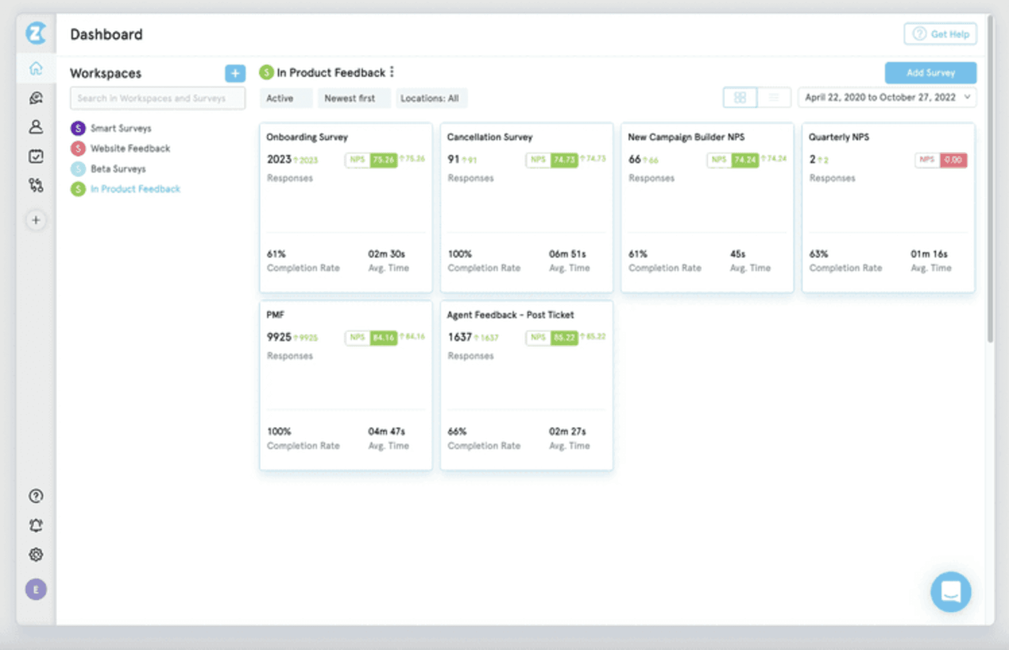The image size is (1009, 650).
Task: Click the Get Help button
Action: click(x=940, y=34)
